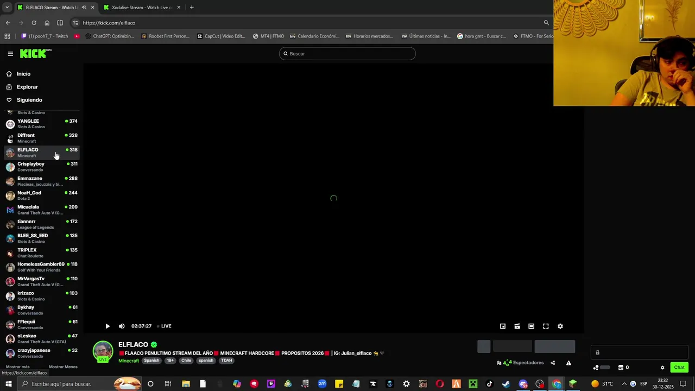Enable picture-in-picture mini player

click(503, 326)
